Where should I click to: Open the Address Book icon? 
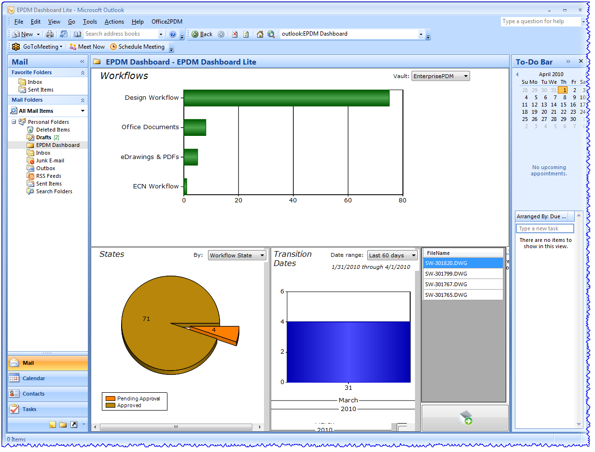78,34
